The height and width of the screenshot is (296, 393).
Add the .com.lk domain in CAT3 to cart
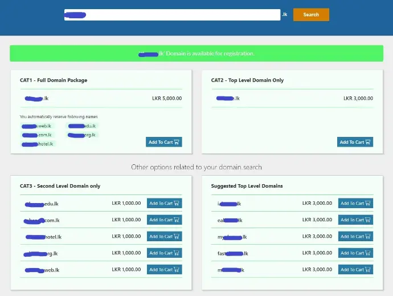[164, 220]
